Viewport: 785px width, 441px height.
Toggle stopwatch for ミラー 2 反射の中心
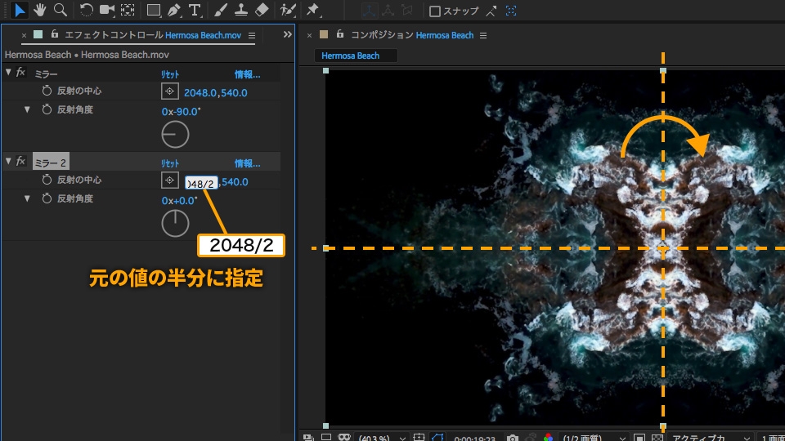(x=47, y=180)
